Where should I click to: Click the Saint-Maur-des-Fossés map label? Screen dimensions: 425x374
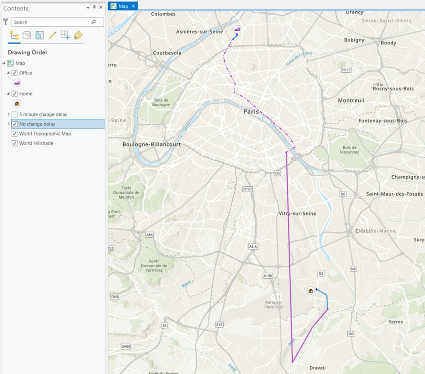pos(394,194)
